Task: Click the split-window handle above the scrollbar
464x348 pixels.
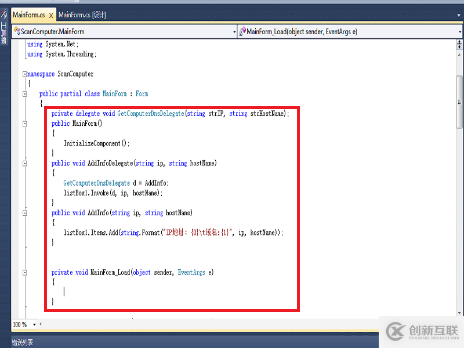Action: [x=459, y=45]
